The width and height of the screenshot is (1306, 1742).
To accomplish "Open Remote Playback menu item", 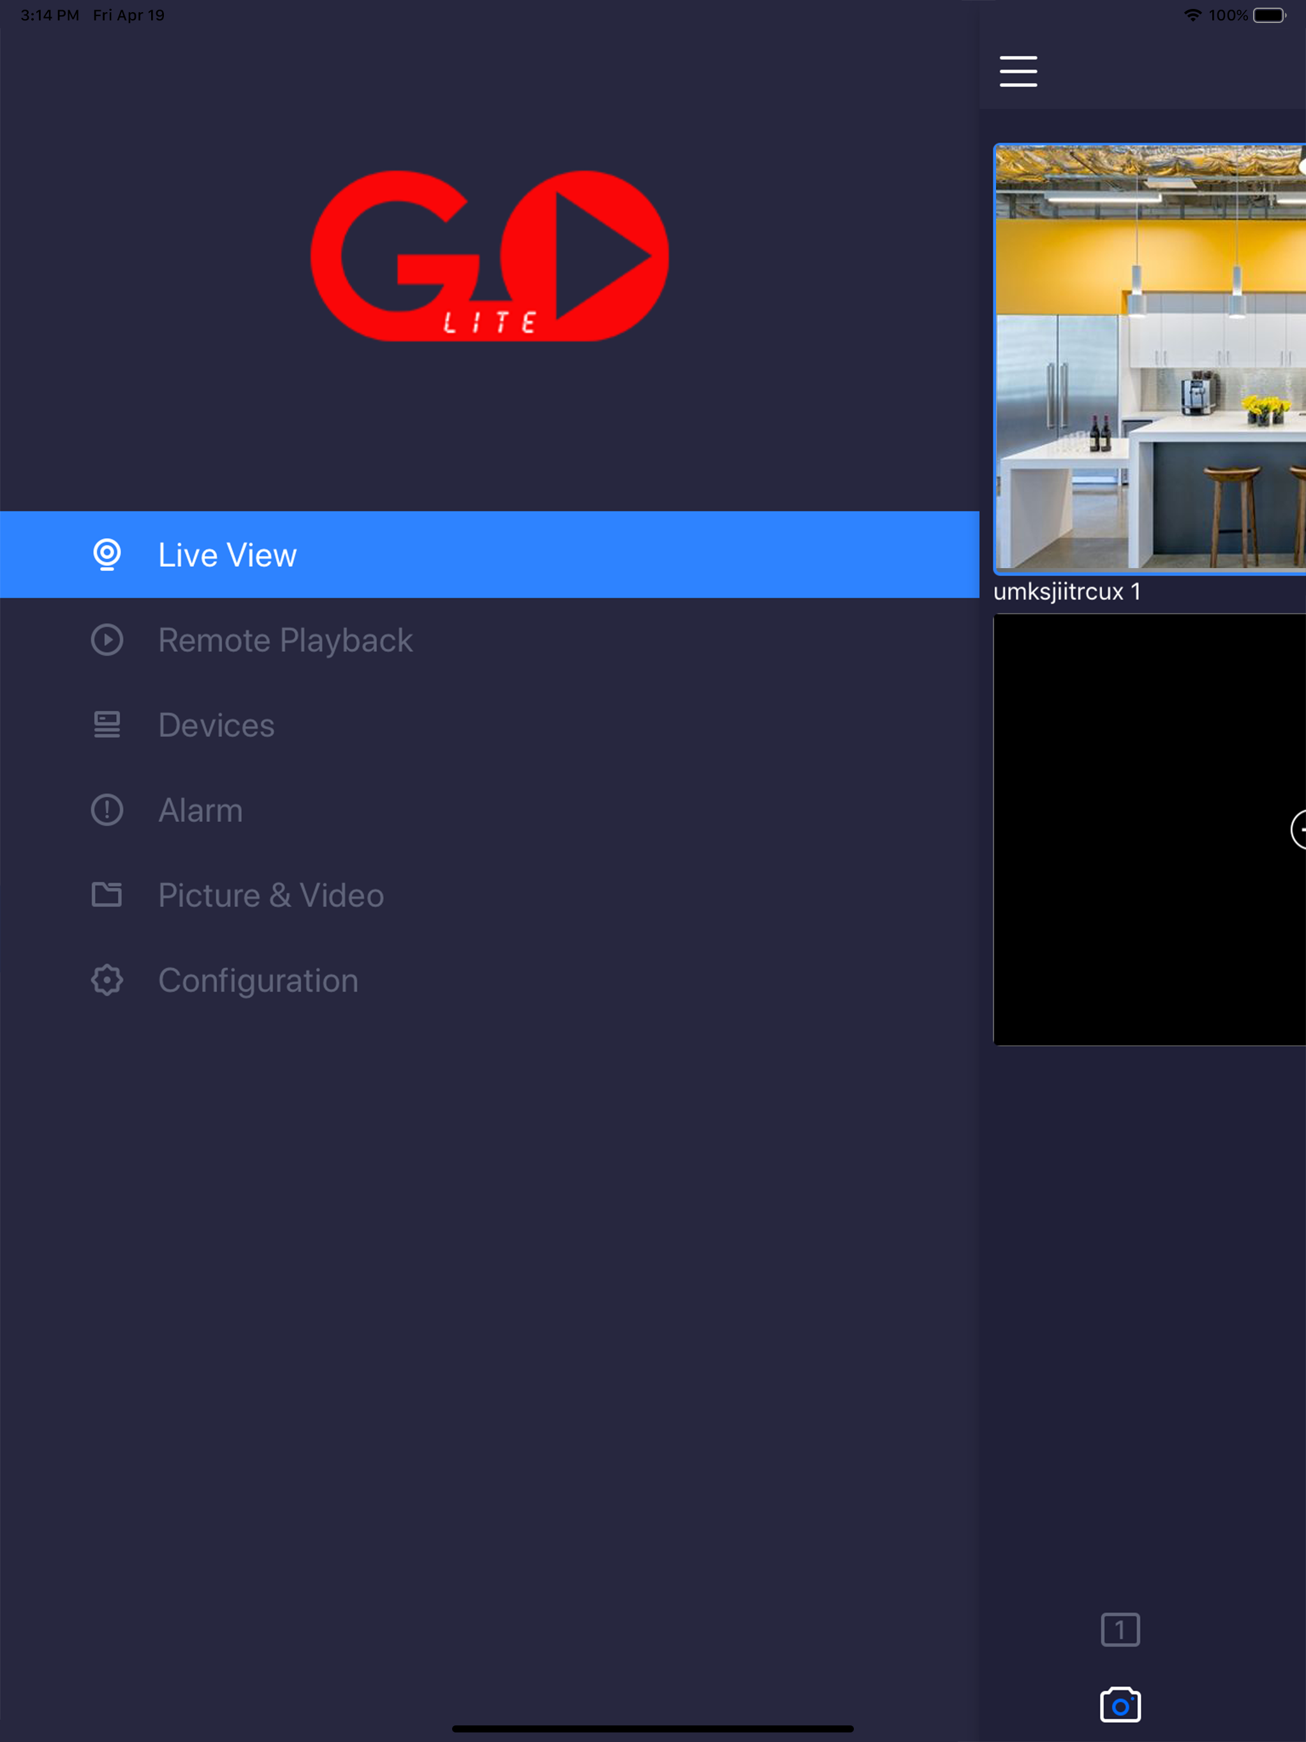I will pos(489,640).
